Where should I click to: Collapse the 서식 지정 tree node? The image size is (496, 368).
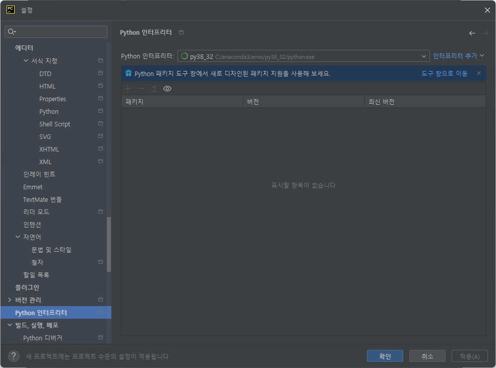click(x=26, y=60)
